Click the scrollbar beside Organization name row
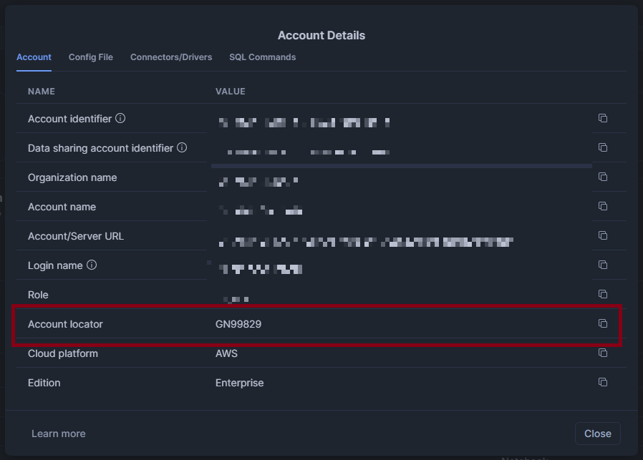 point(402,165)
